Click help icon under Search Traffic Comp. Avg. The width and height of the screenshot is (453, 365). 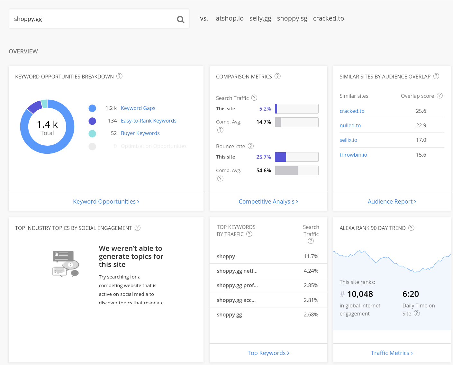220,130
